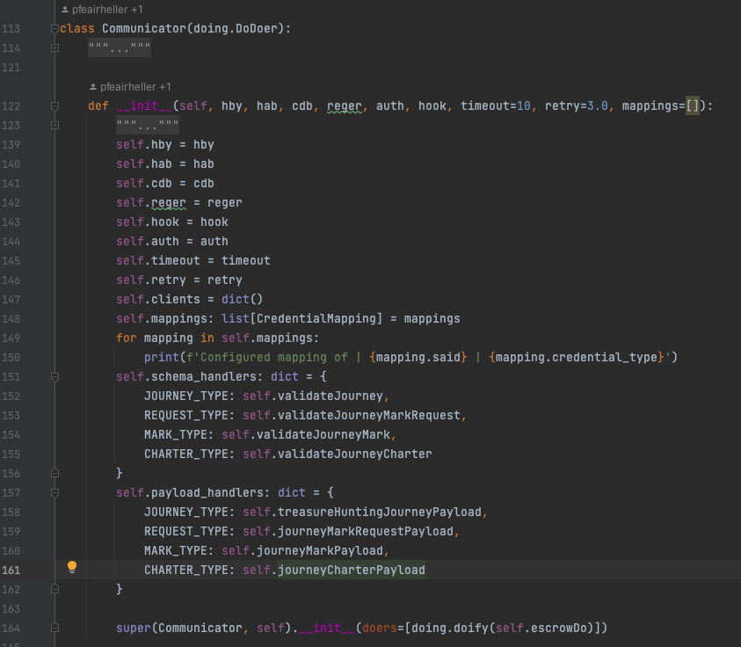Click the folded "..." placeholder under class Communicator

pos(120,48)
